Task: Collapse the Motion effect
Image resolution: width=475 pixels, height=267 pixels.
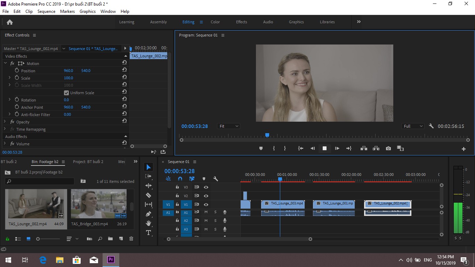Action: (x=5, y=63)
